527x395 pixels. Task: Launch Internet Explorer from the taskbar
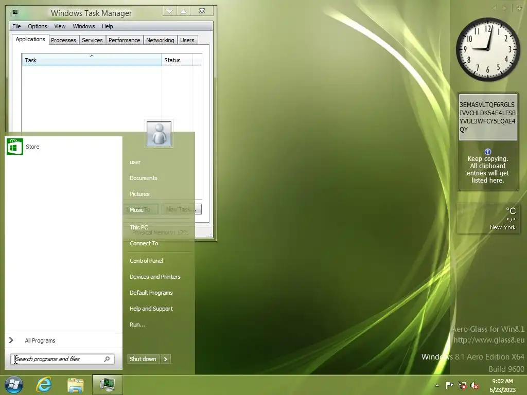coord(44,385)
